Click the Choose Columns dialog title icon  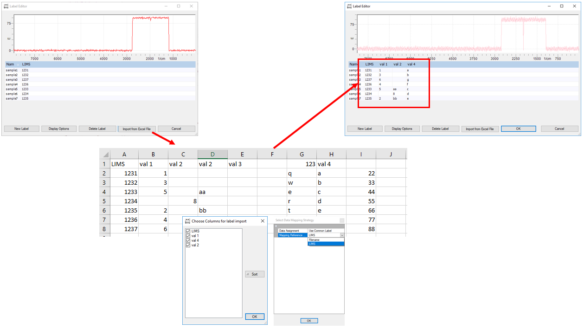pyautogui.click(x=187, y=221)
